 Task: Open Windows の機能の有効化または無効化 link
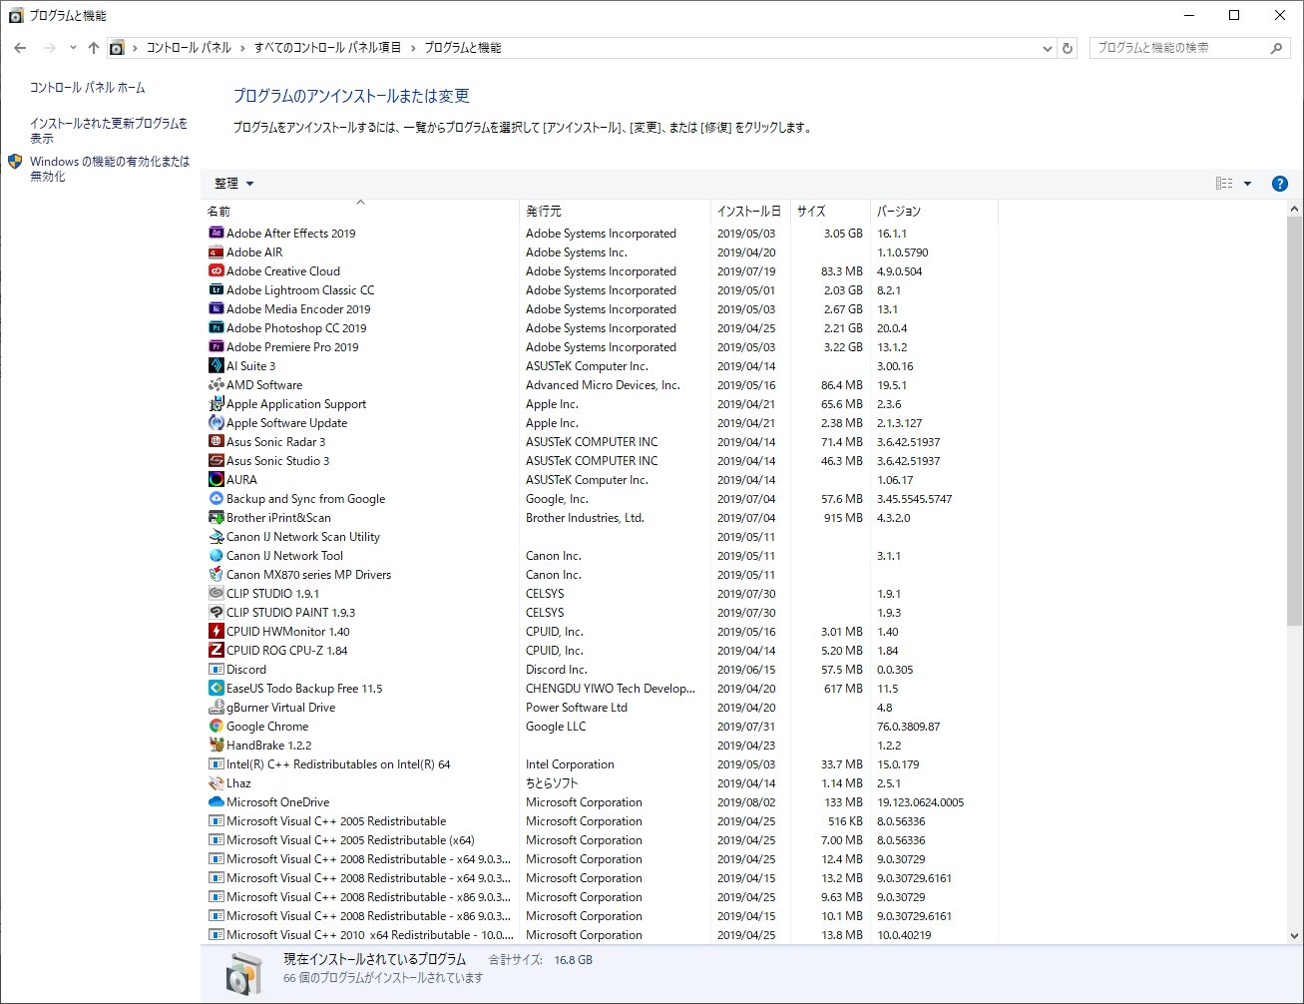pos(110,169)
